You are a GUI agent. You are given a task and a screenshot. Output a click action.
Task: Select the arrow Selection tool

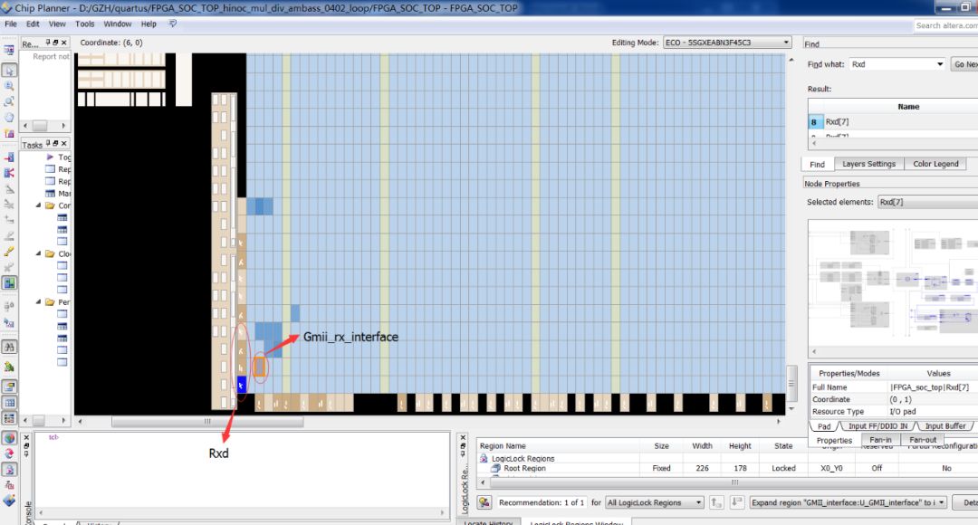tap(9, 71)
